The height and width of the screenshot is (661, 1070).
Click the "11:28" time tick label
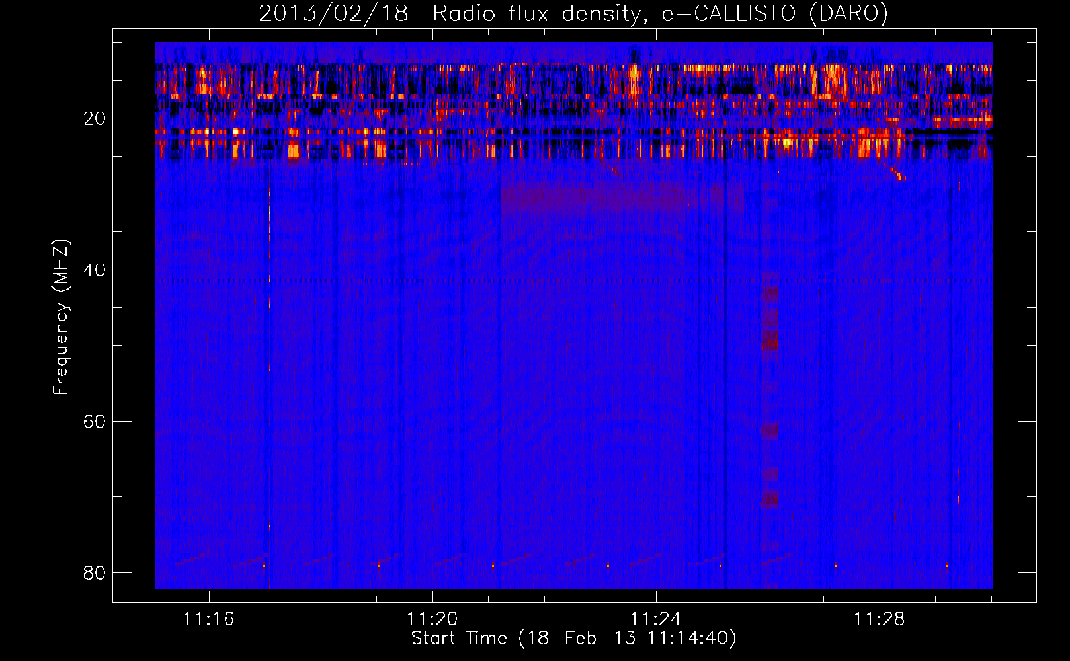click(879, 619)
